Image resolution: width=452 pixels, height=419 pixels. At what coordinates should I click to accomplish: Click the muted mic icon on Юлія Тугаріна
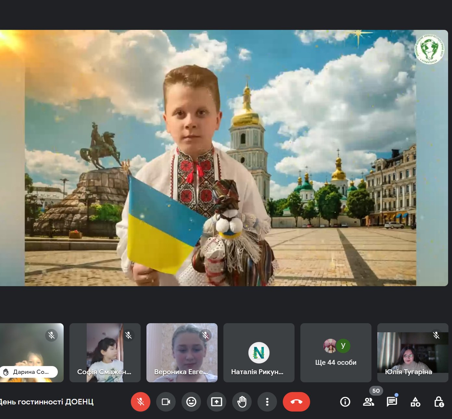pos(436,335)
